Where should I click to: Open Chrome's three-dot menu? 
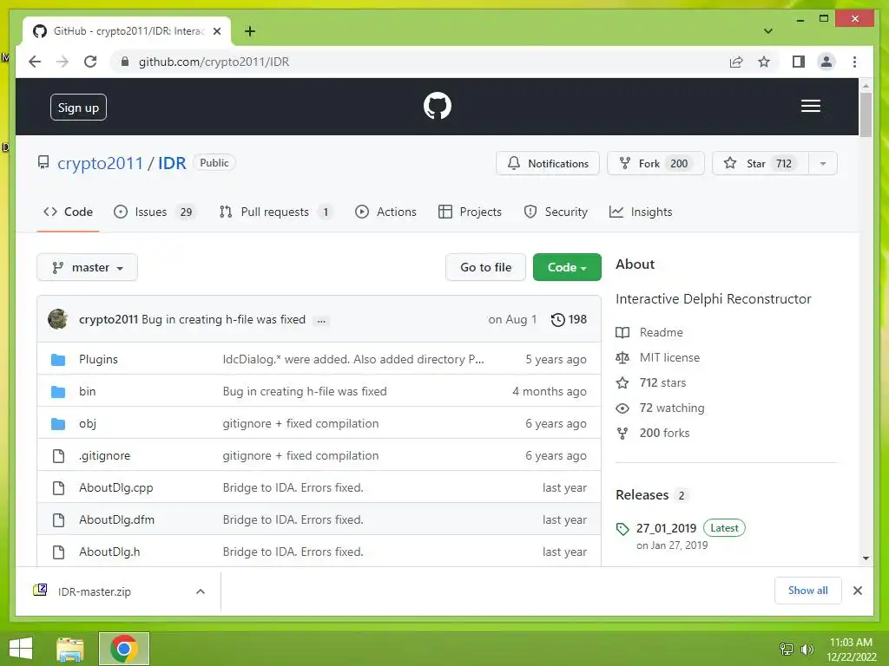coord(854,62)
